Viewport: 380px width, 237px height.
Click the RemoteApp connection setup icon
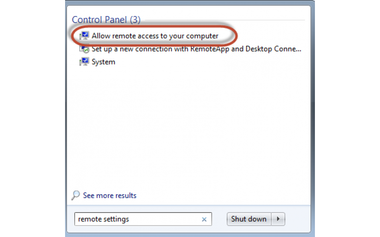(x=84, y=49)
